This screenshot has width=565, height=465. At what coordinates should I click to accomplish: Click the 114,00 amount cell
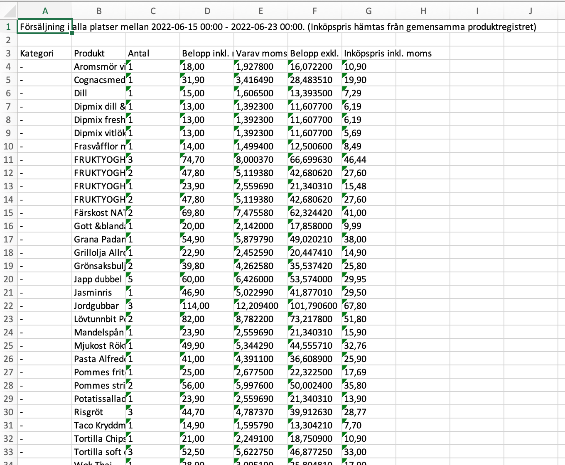point(207,306)
